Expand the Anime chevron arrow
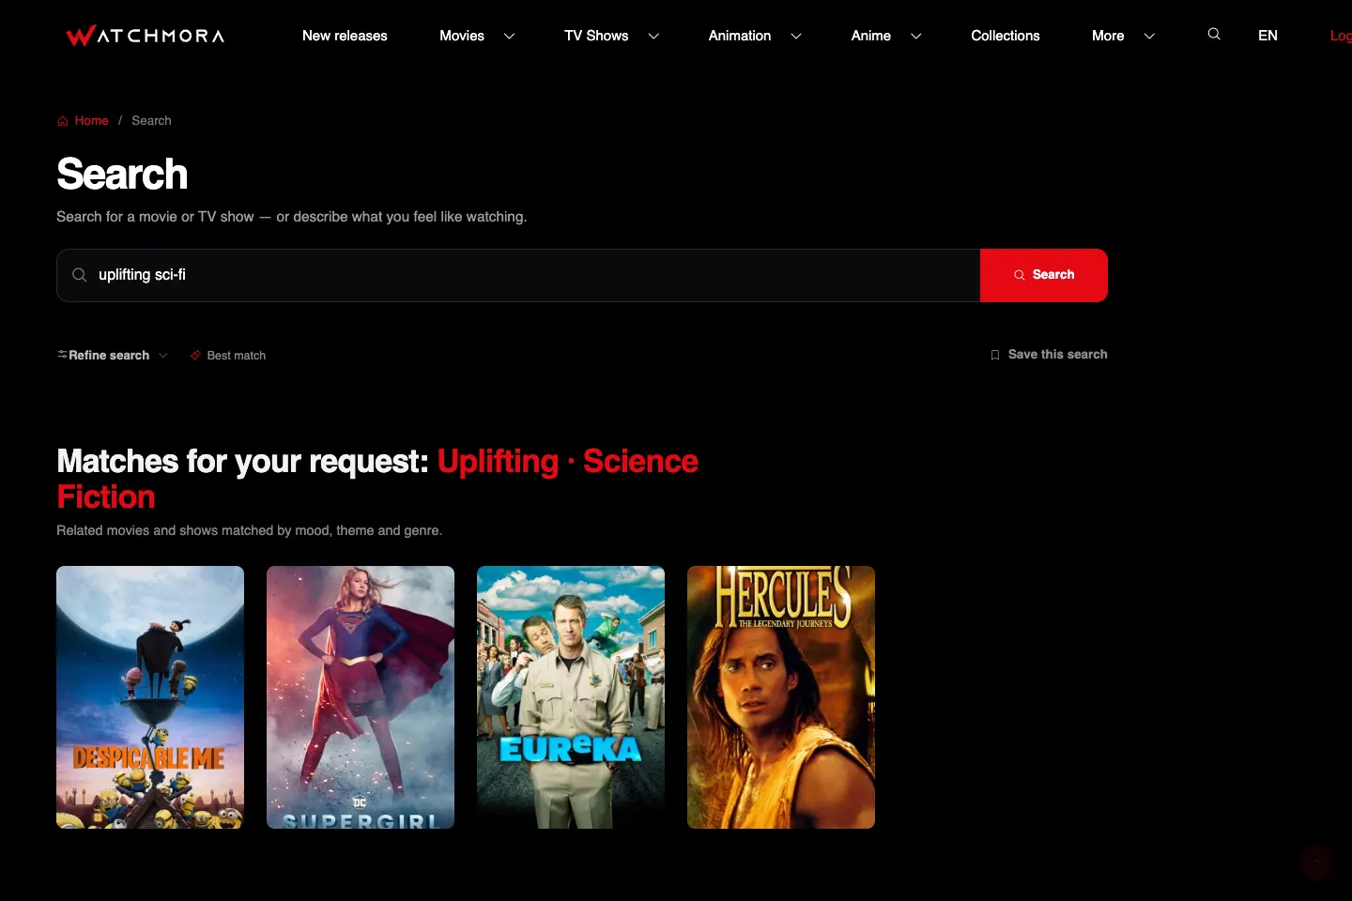1352x901 pixels. 916,36
